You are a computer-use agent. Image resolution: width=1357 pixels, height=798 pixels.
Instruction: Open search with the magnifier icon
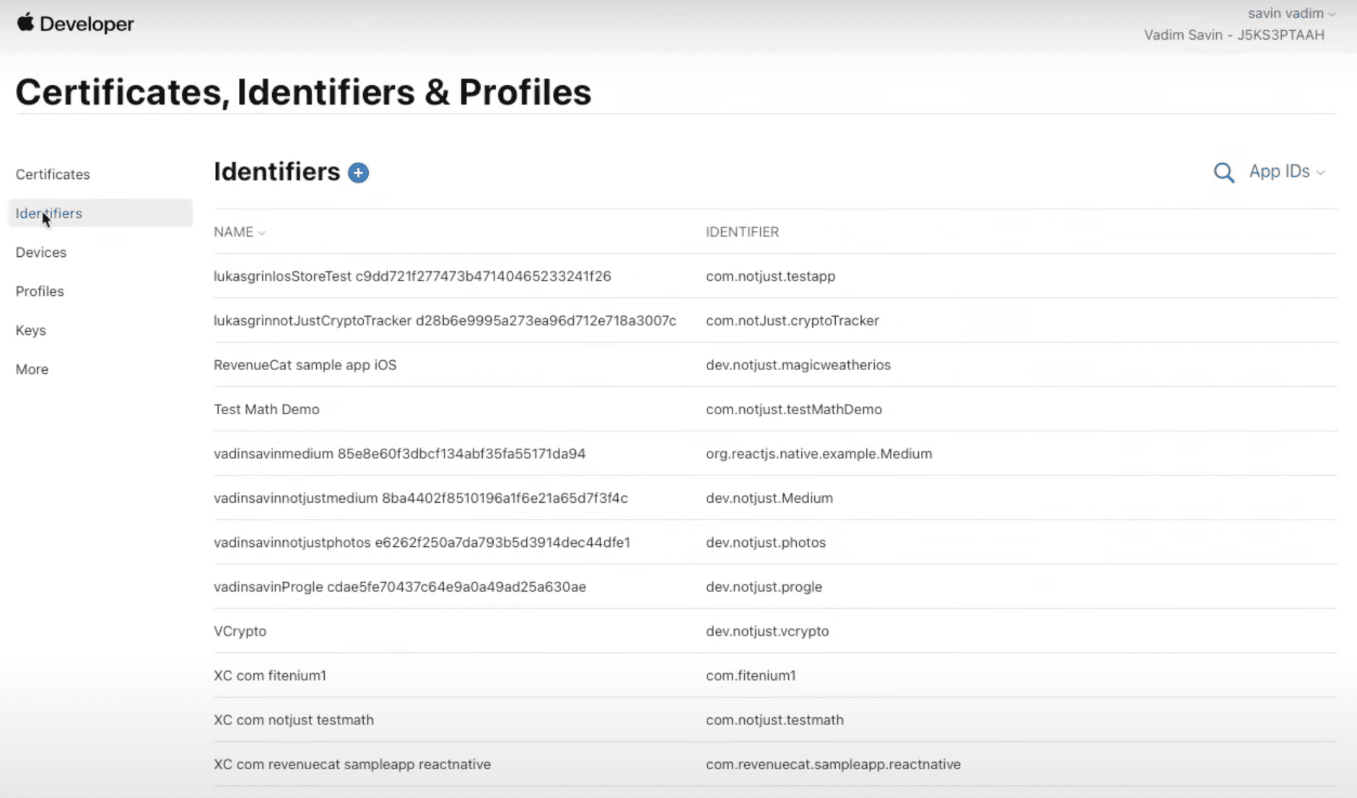coord(1223,172)
